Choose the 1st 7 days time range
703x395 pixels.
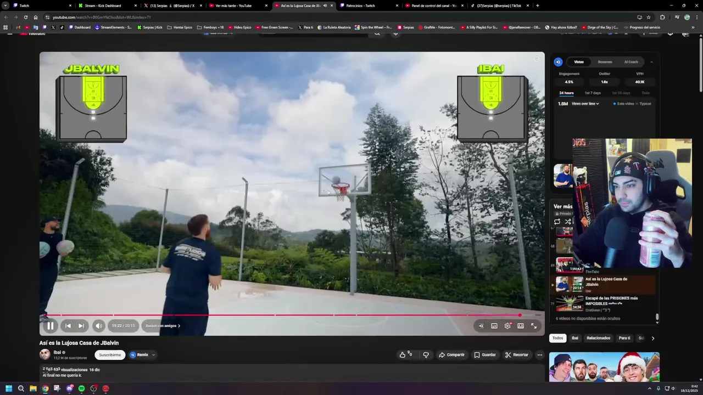(x=593, y=93)
